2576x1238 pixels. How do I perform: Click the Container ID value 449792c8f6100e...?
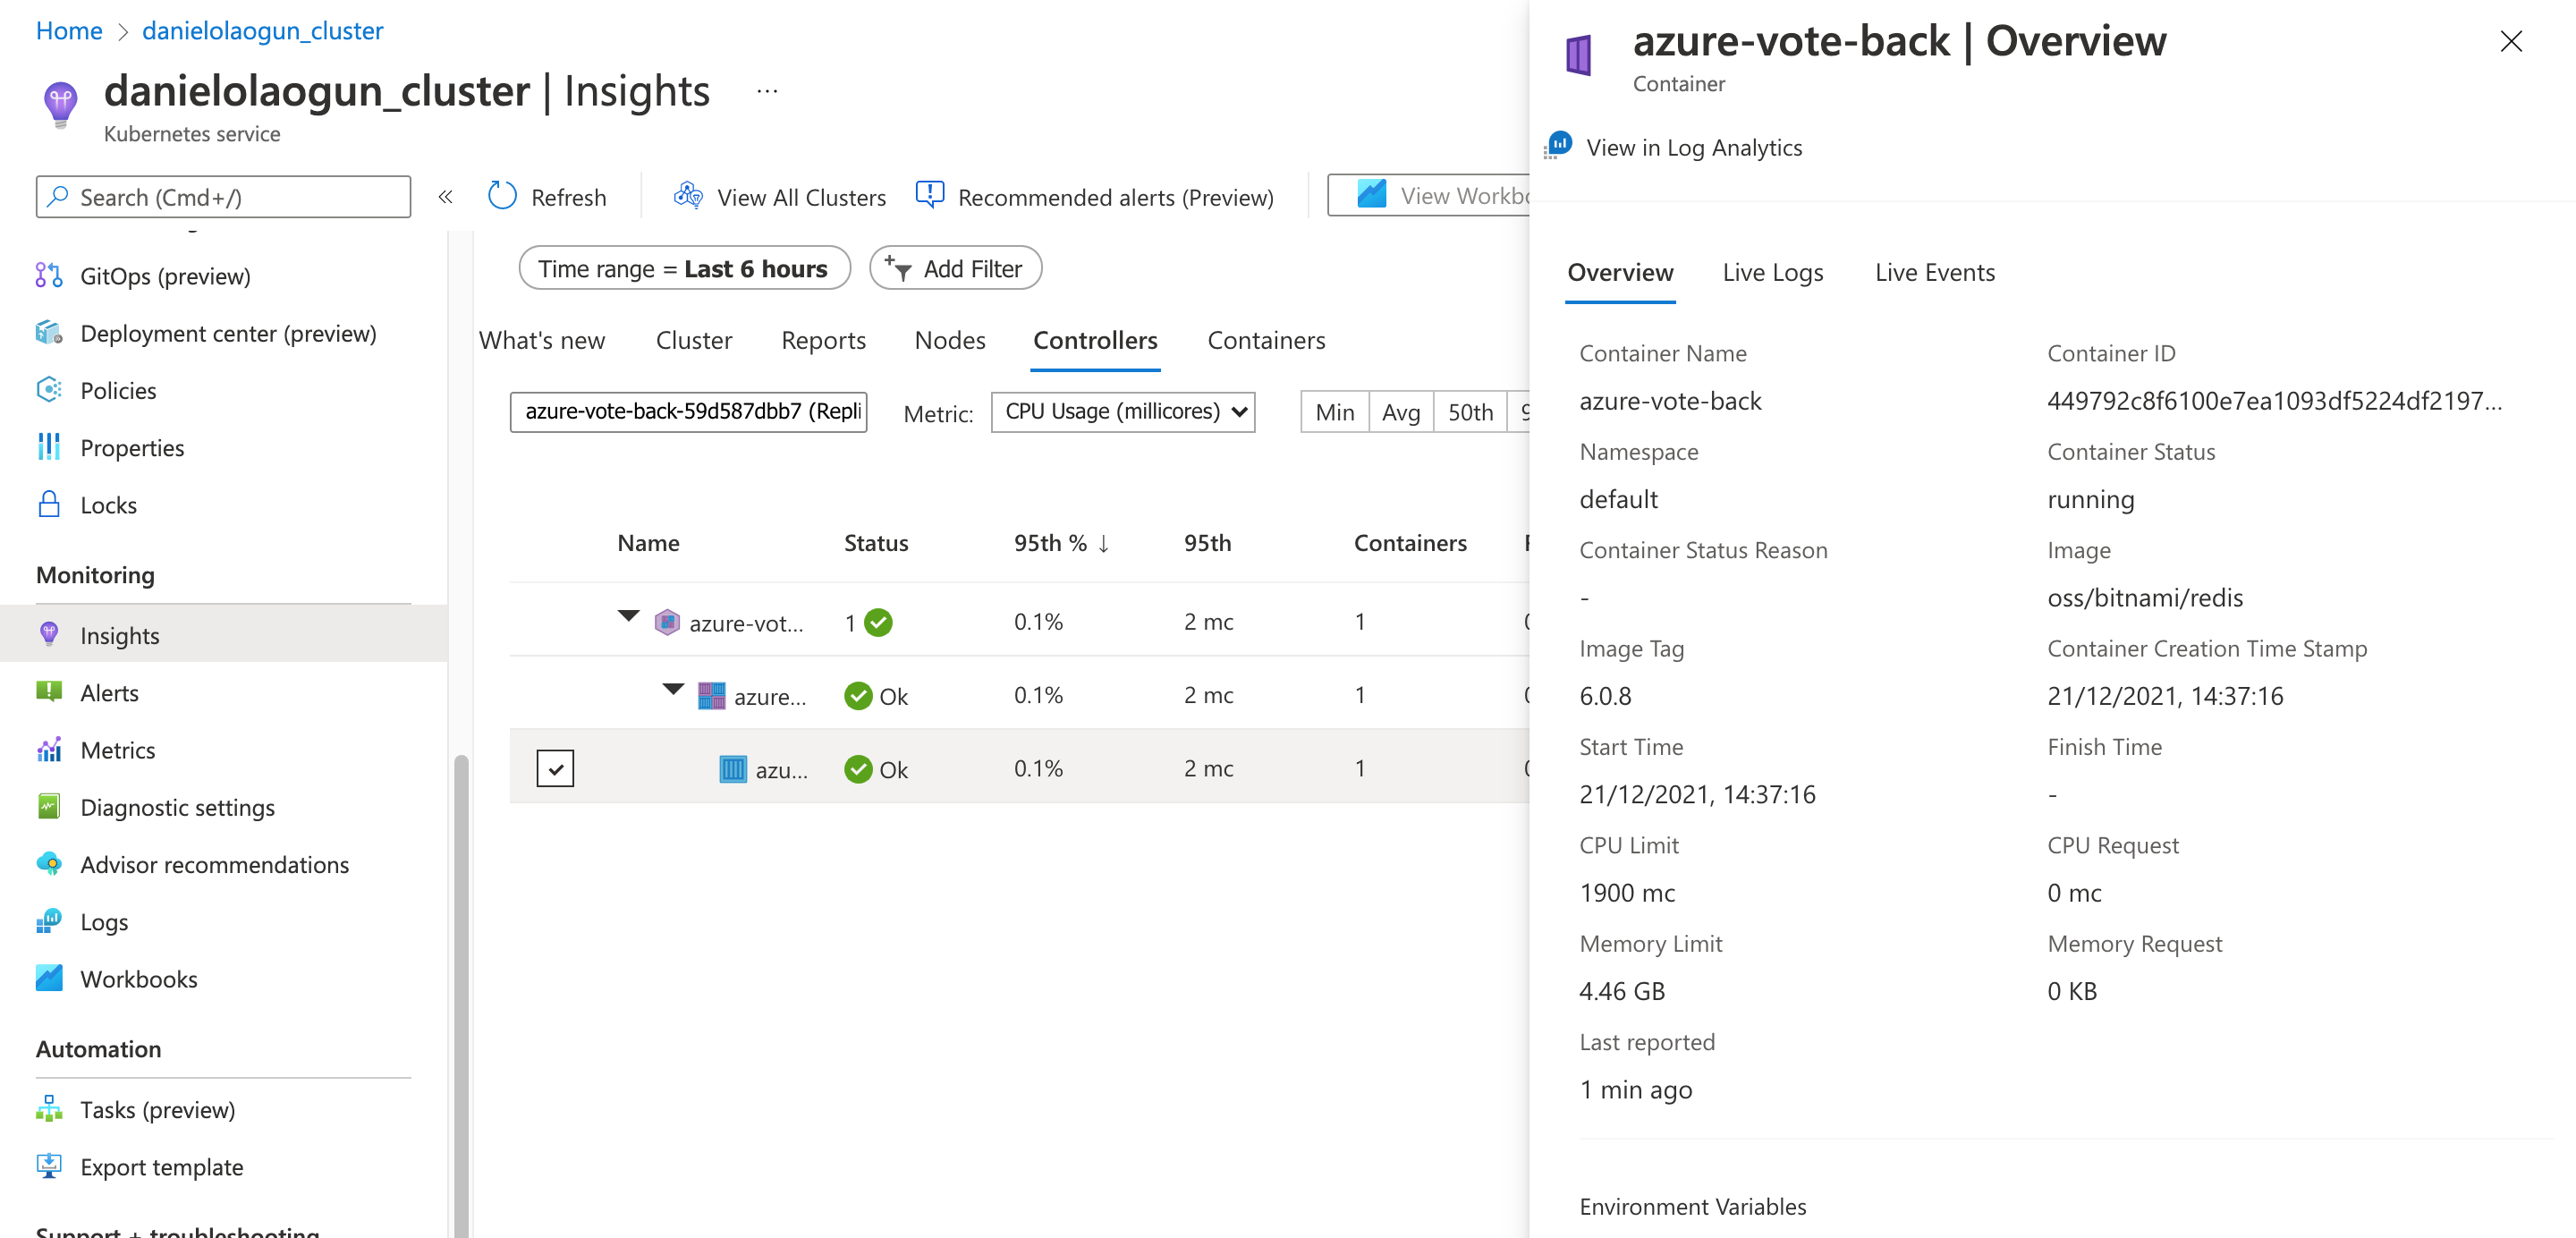click(x=2274, y=401)
